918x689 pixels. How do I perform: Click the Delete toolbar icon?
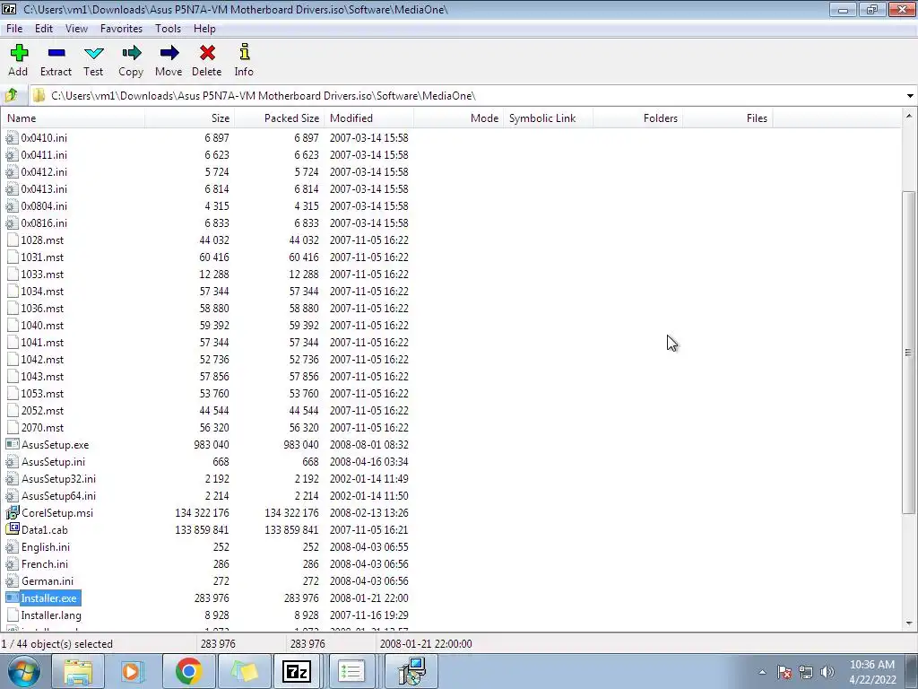coord(207,53)
